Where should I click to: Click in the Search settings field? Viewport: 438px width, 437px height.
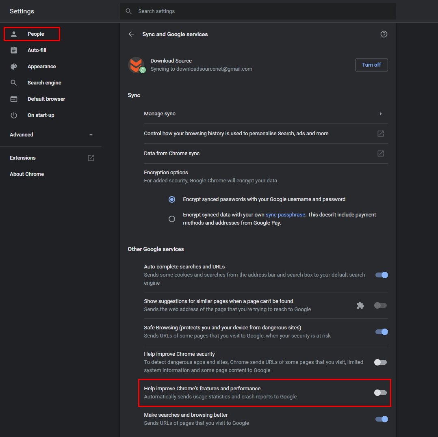pos(258,11)
